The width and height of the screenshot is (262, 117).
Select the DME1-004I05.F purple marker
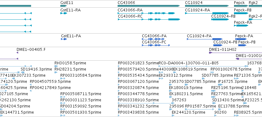pyautogui.click(x=17, y=53)
